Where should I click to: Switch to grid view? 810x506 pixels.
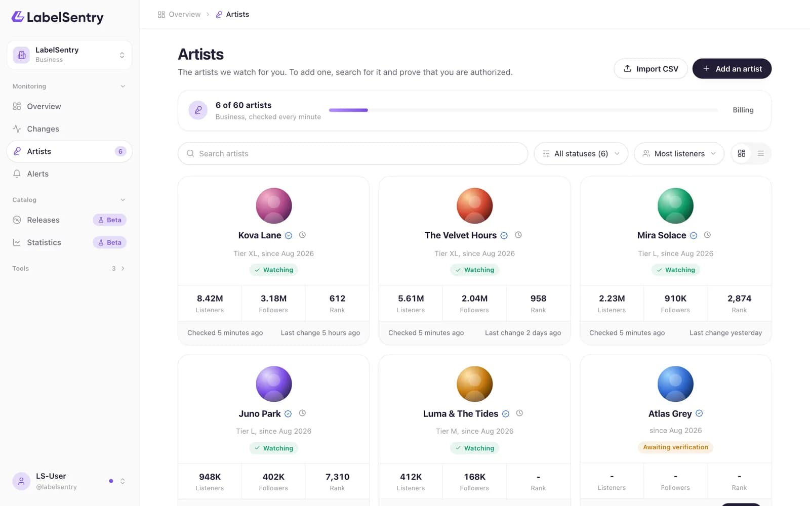(x=742, y=153)
